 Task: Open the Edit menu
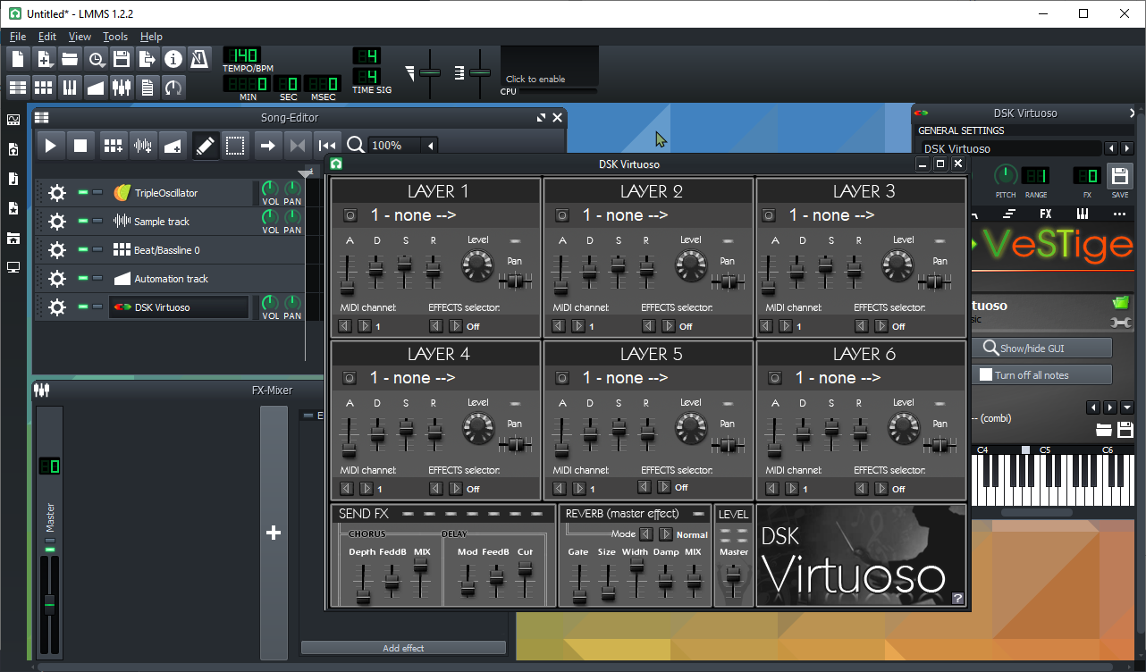coord(47,37)
